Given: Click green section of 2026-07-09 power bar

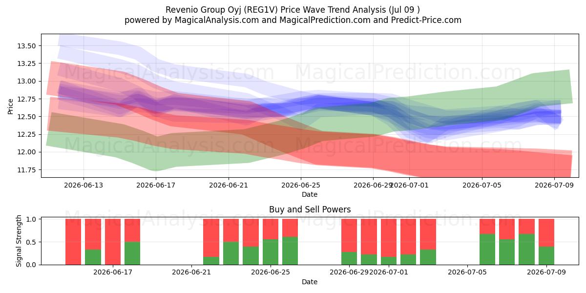Looking at the screenshot, I should 546,255.
